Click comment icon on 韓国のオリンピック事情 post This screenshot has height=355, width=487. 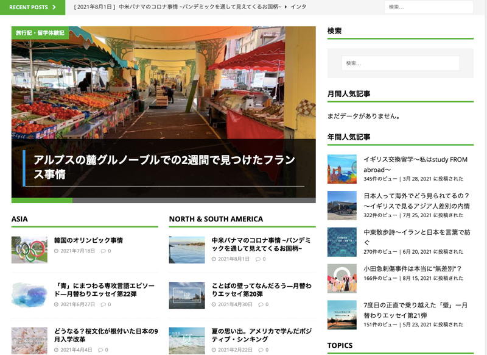(x=103, y=251)
